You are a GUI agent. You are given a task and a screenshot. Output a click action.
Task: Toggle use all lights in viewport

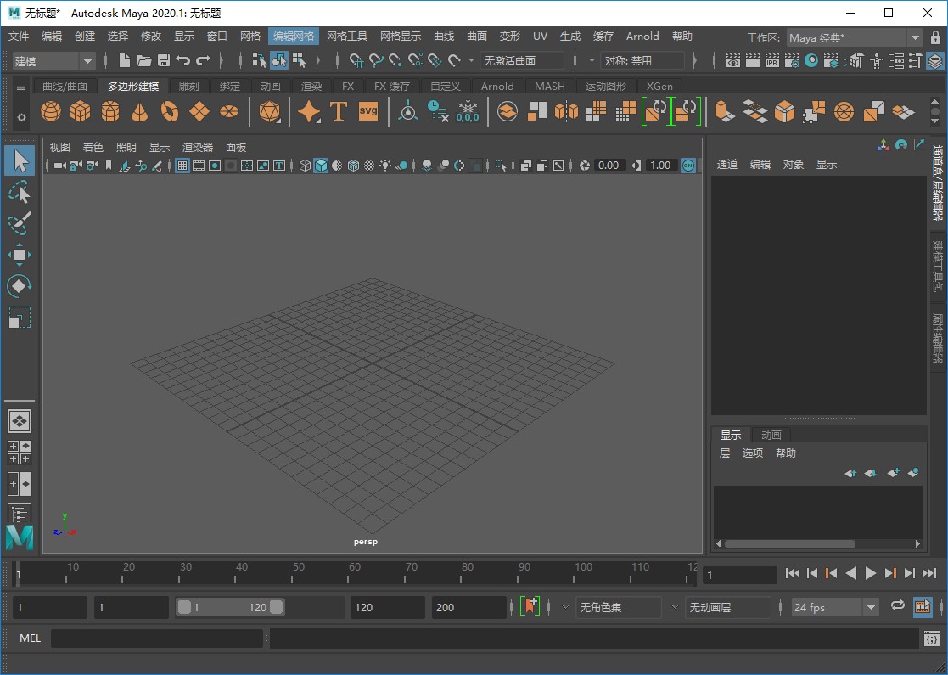(x=385, y=165)
